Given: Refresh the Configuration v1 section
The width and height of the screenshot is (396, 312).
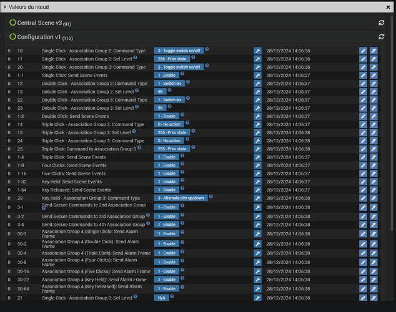Looking at the screenshot, I should coord(381,37).
